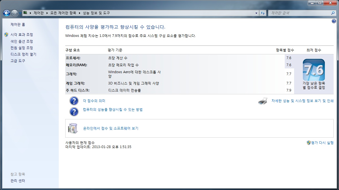Click 3D 비즈니스 및 게임 그래픽 사양 text
Image resolution: width=339 pixels, height=190 pixels.
pyautogui.click(x=134, y=83)
